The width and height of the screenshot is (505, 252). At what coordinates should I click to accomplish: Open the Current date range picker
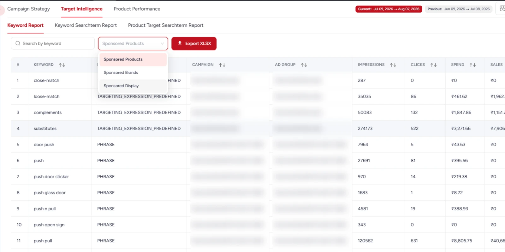[x=389, y=9]
